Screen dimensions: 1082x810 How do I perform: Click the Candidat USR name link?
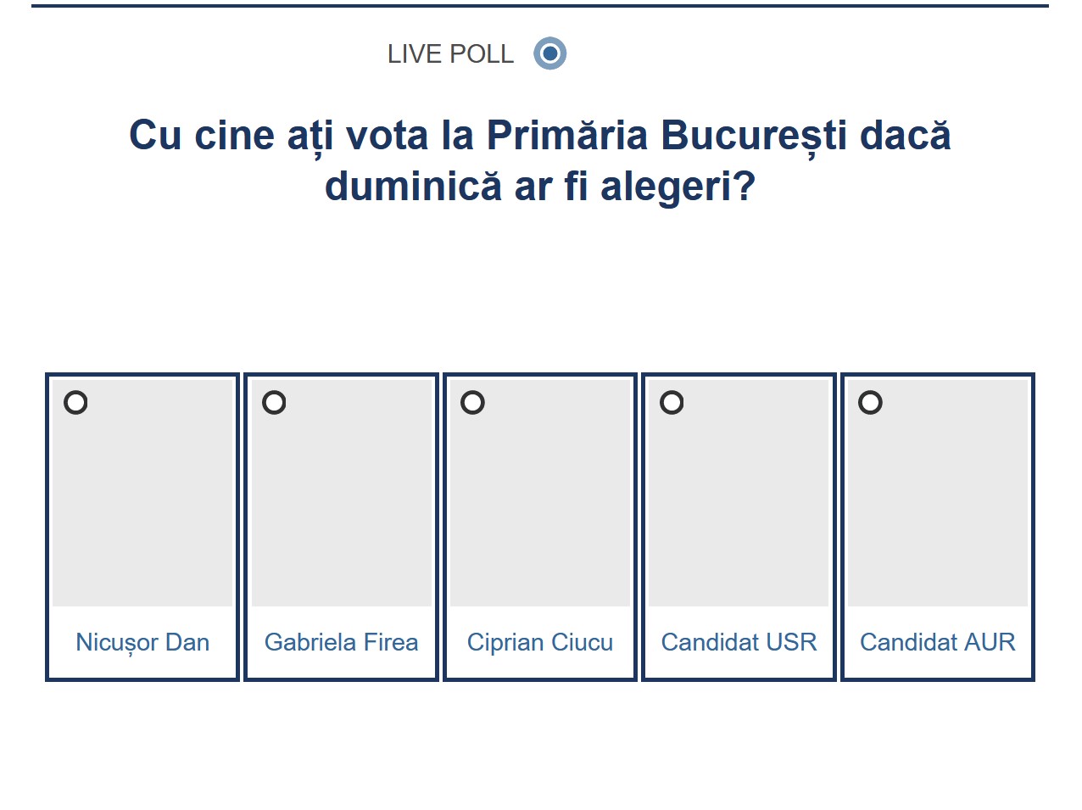coord(739,642)
